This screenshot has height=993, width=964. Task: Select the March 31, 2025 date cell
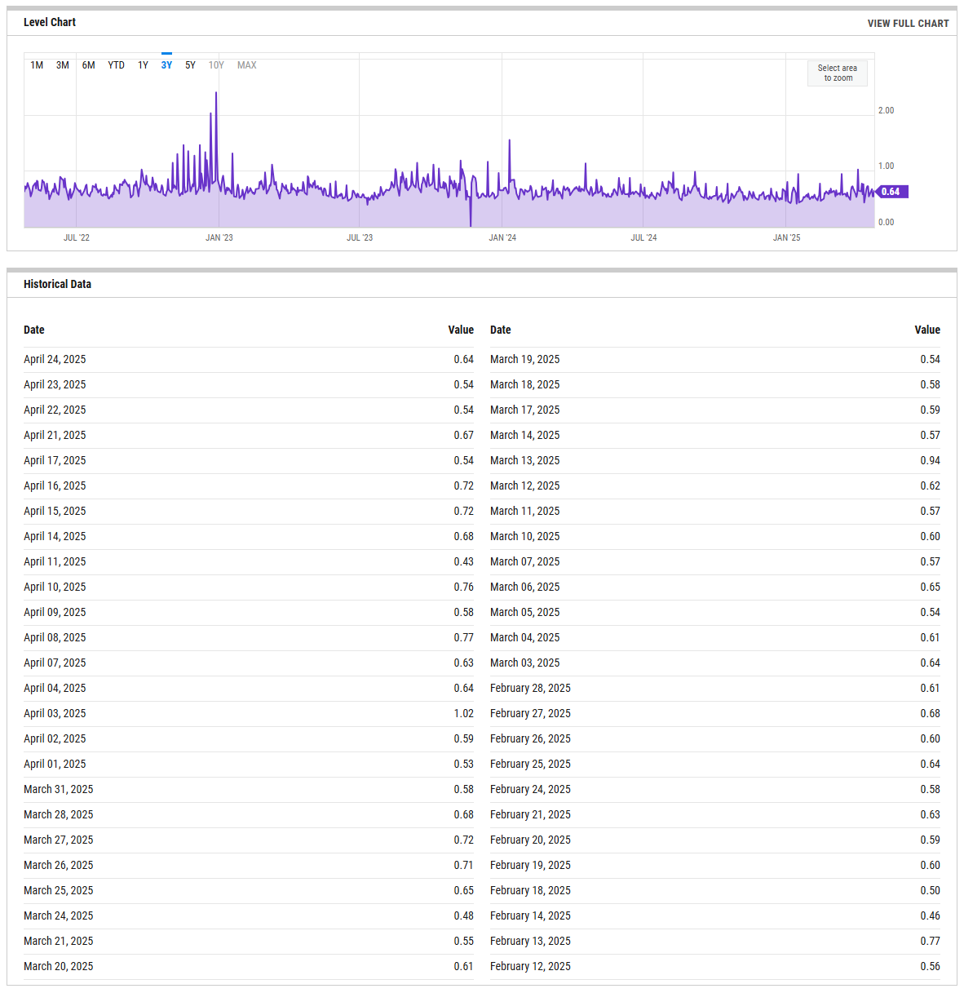(59, 789)
